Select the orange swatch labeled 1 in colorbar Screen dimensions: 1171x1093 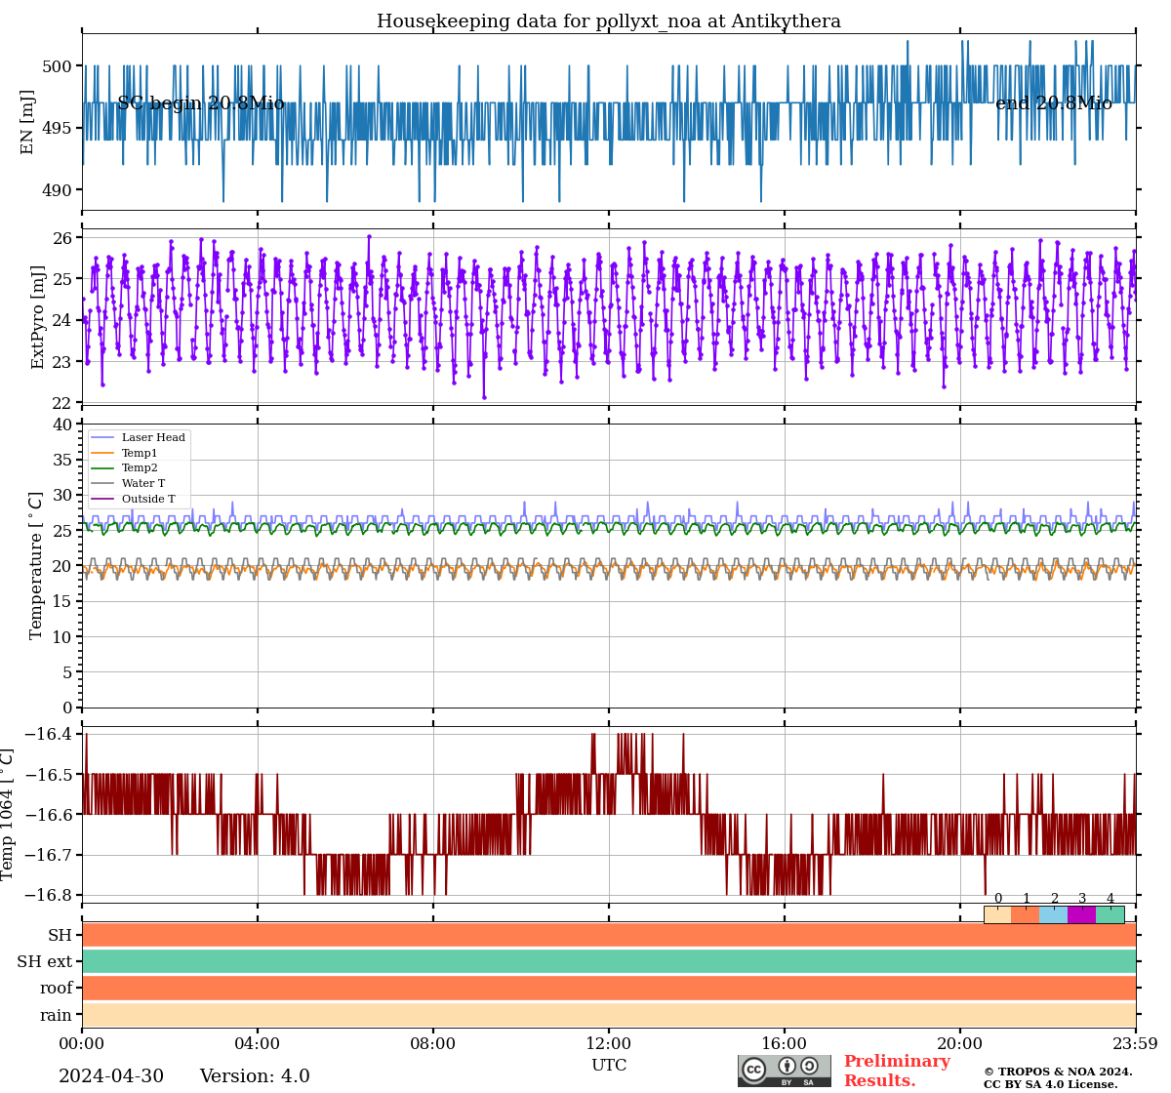1026,914
